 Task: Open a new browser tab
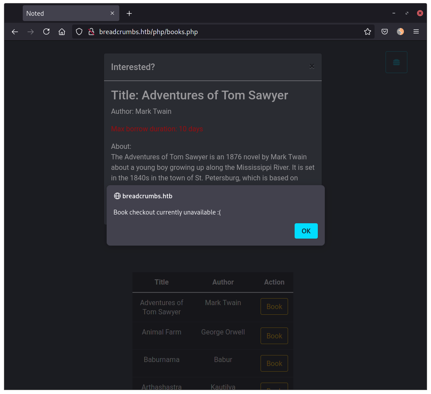(x=129, y=14)
